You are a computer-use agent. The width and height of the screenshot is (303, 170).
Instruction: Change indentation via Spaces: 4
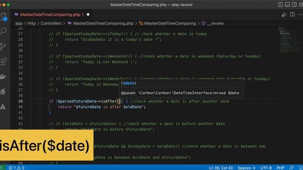[246, 168]
